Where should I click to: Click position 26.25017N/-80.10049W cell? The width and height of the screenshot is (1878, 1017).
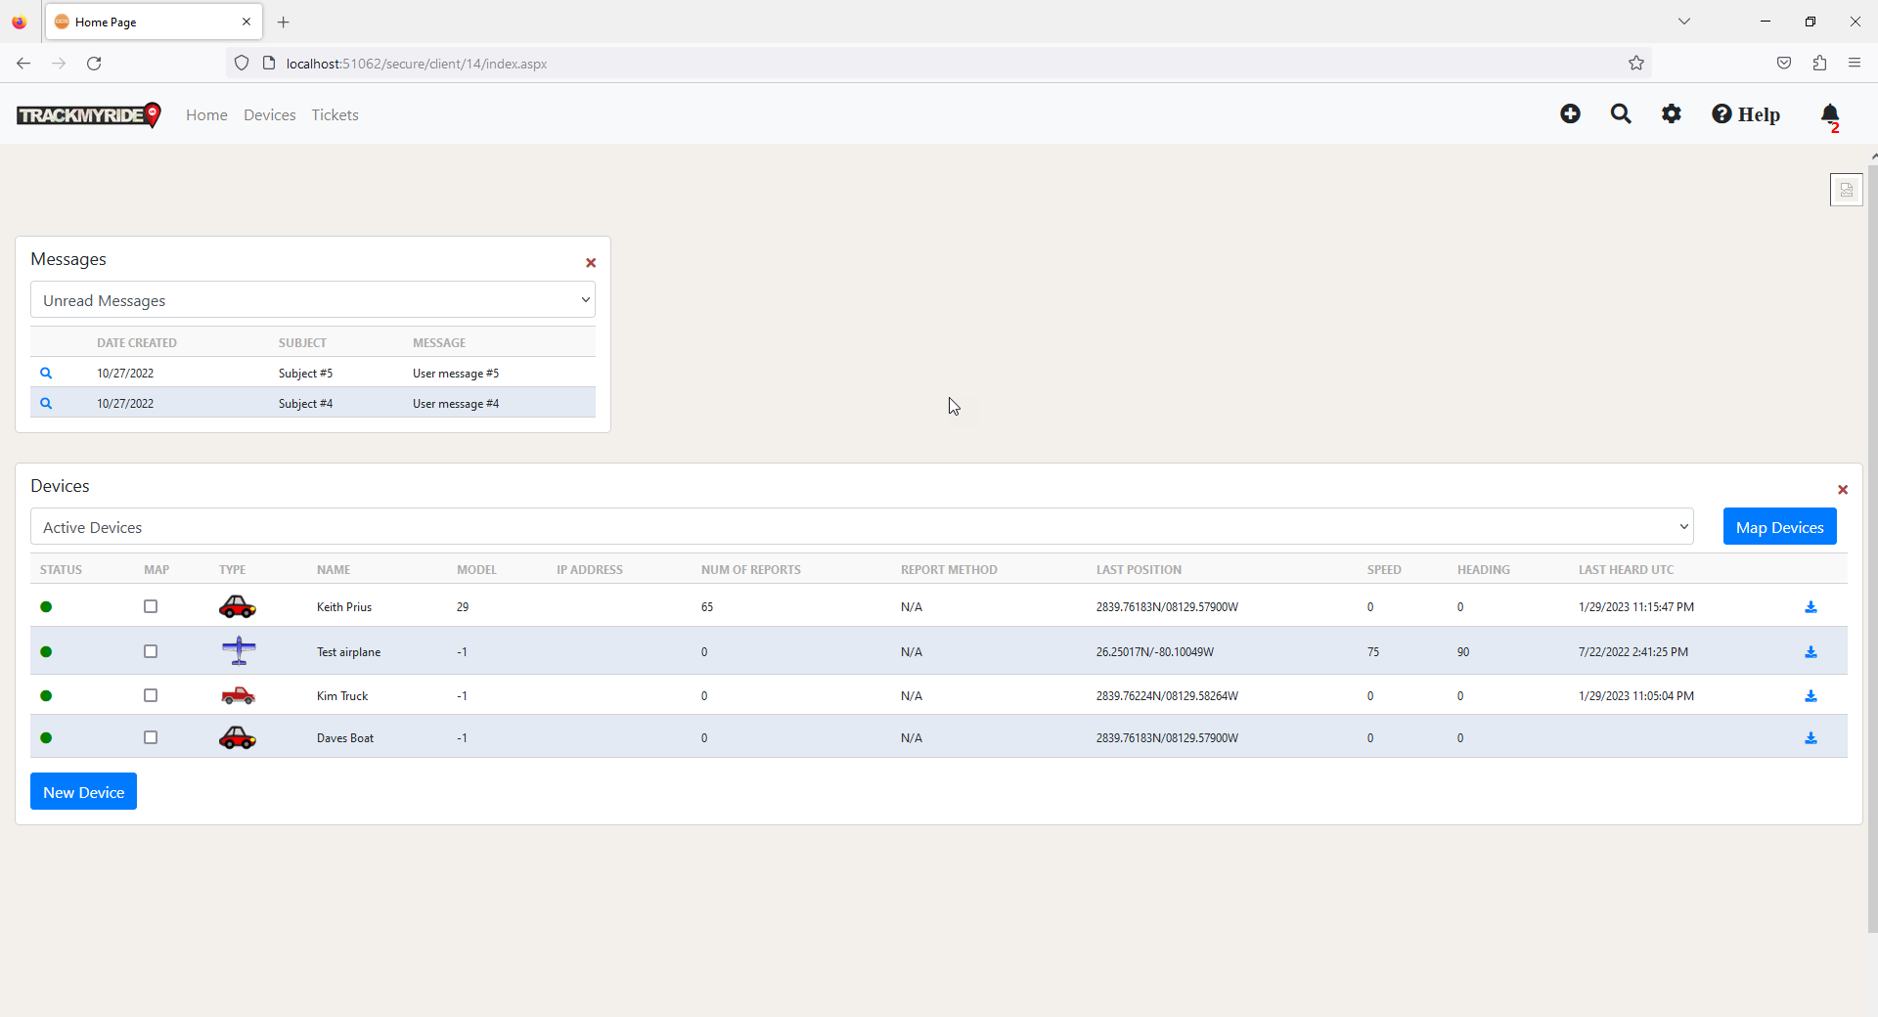[1155, 652]
